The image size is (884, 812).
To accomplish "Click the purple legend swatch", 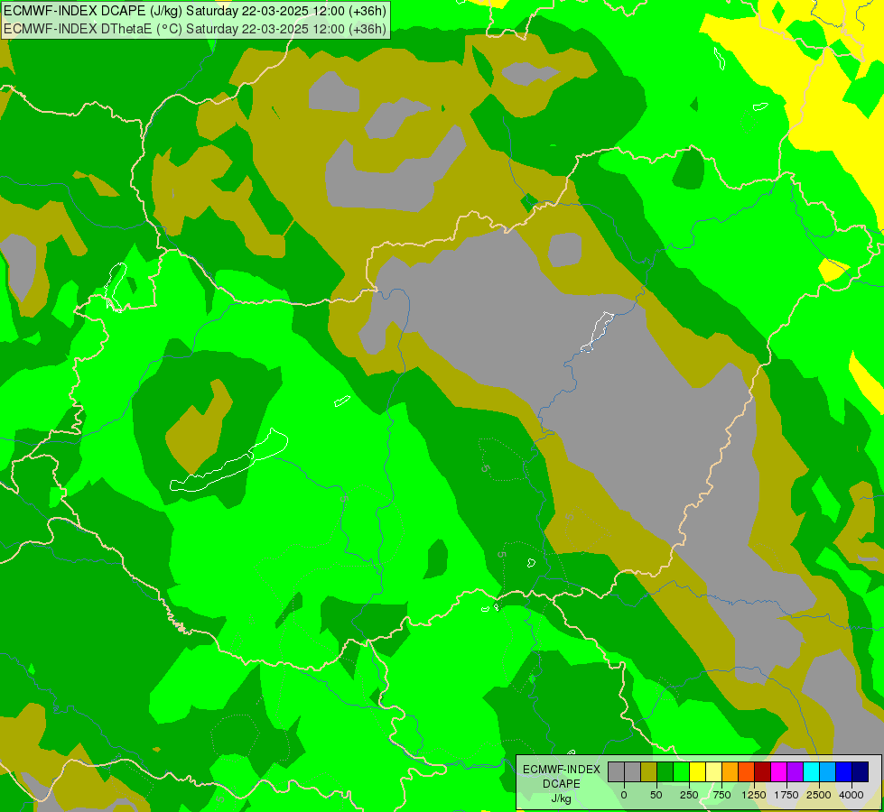I will click(x=795, y=771).
